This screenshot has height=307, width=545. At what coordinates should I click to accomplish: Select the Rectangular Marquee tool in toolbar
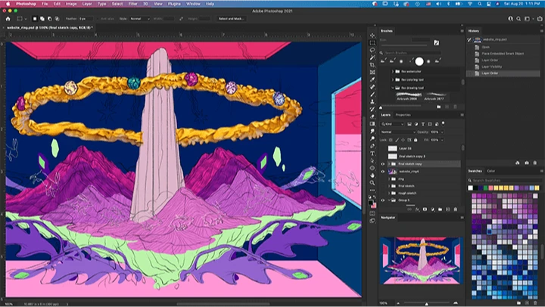(372, 42)
